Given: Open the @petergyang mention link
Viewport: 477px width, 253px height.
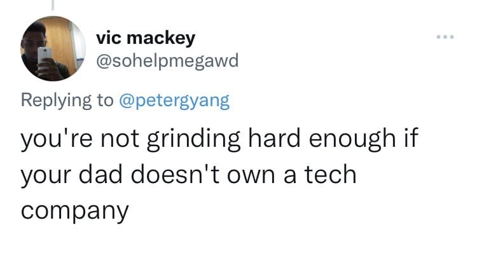Looking at the screenshot, I should 174,100.
